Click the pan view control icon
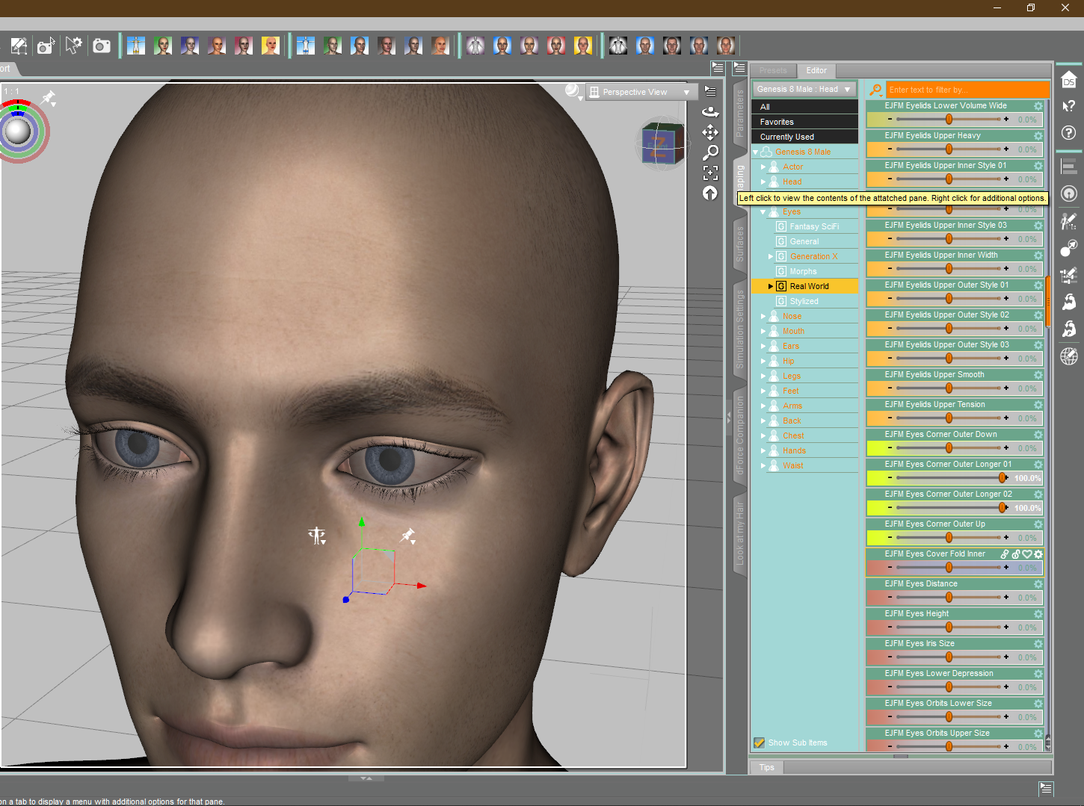 click(x=710, y=132)
